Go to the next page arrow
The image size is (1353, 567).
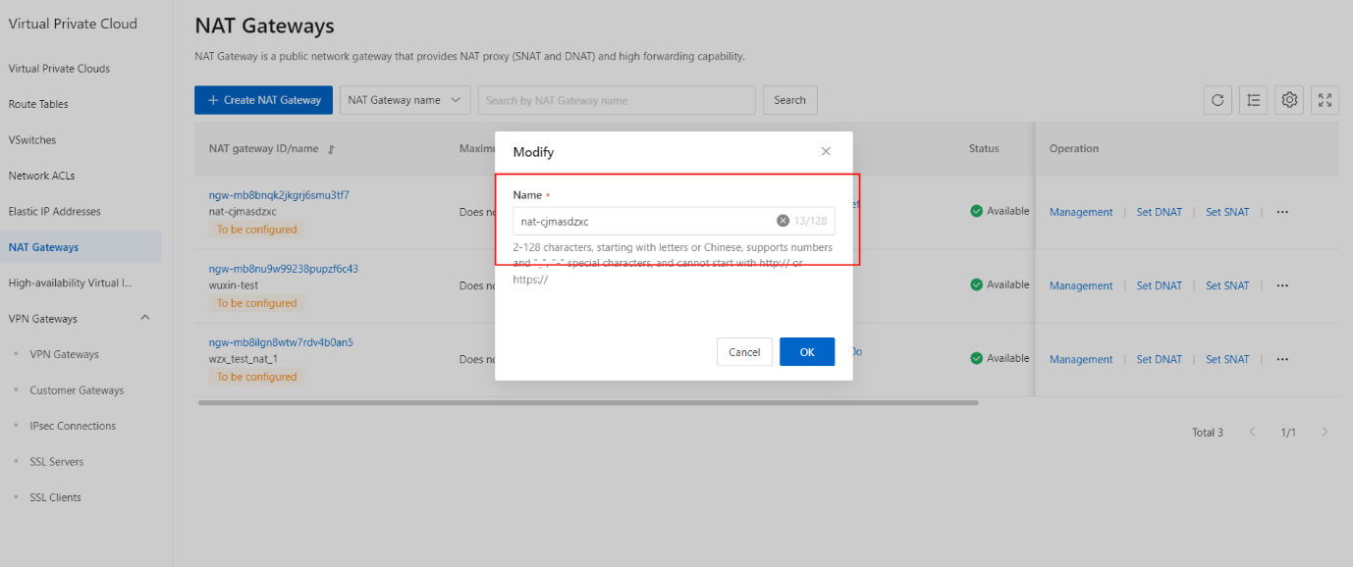coord(1325,433)
